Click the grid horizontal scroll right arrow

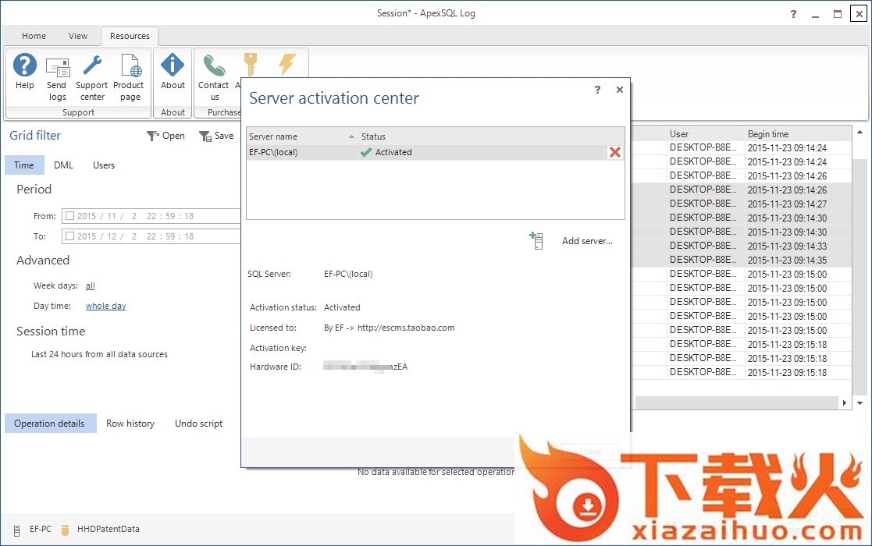click(x=845, y=402)
